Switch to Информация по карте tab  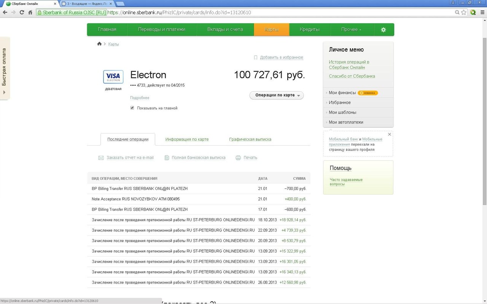[x=187, y=139]
